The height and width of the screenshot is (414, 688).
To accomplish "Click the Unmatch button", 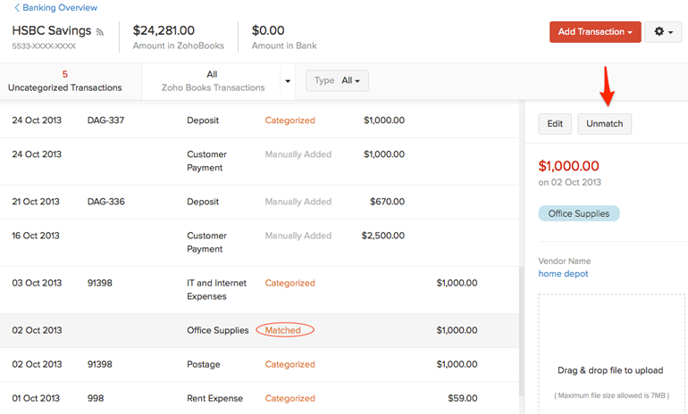I will point(604,124).
